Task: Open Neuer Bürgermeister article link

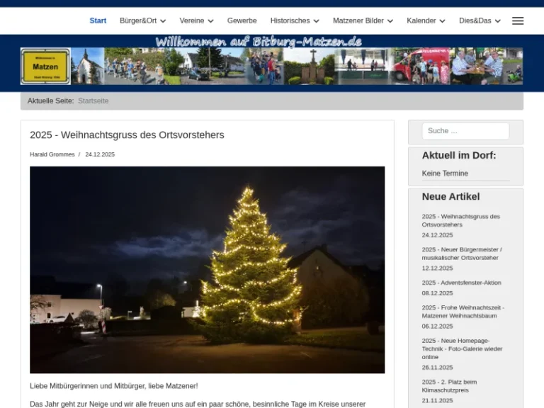Action: click(461, 254)
